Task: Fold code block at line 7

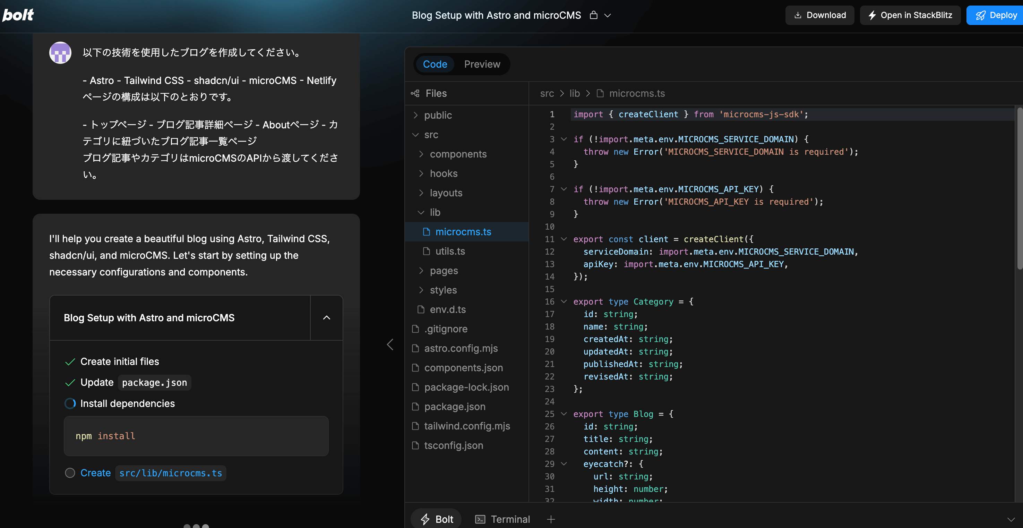Action: click(x=564, y=189)
